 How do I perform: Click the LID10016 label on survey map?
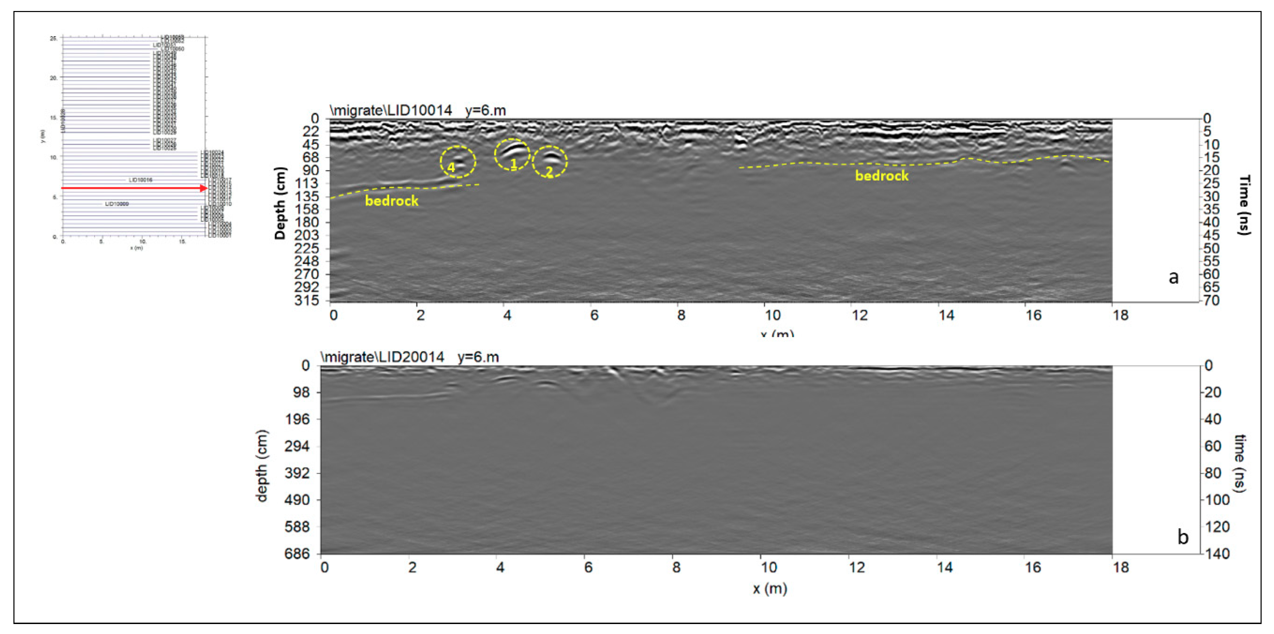click(140, 180)
